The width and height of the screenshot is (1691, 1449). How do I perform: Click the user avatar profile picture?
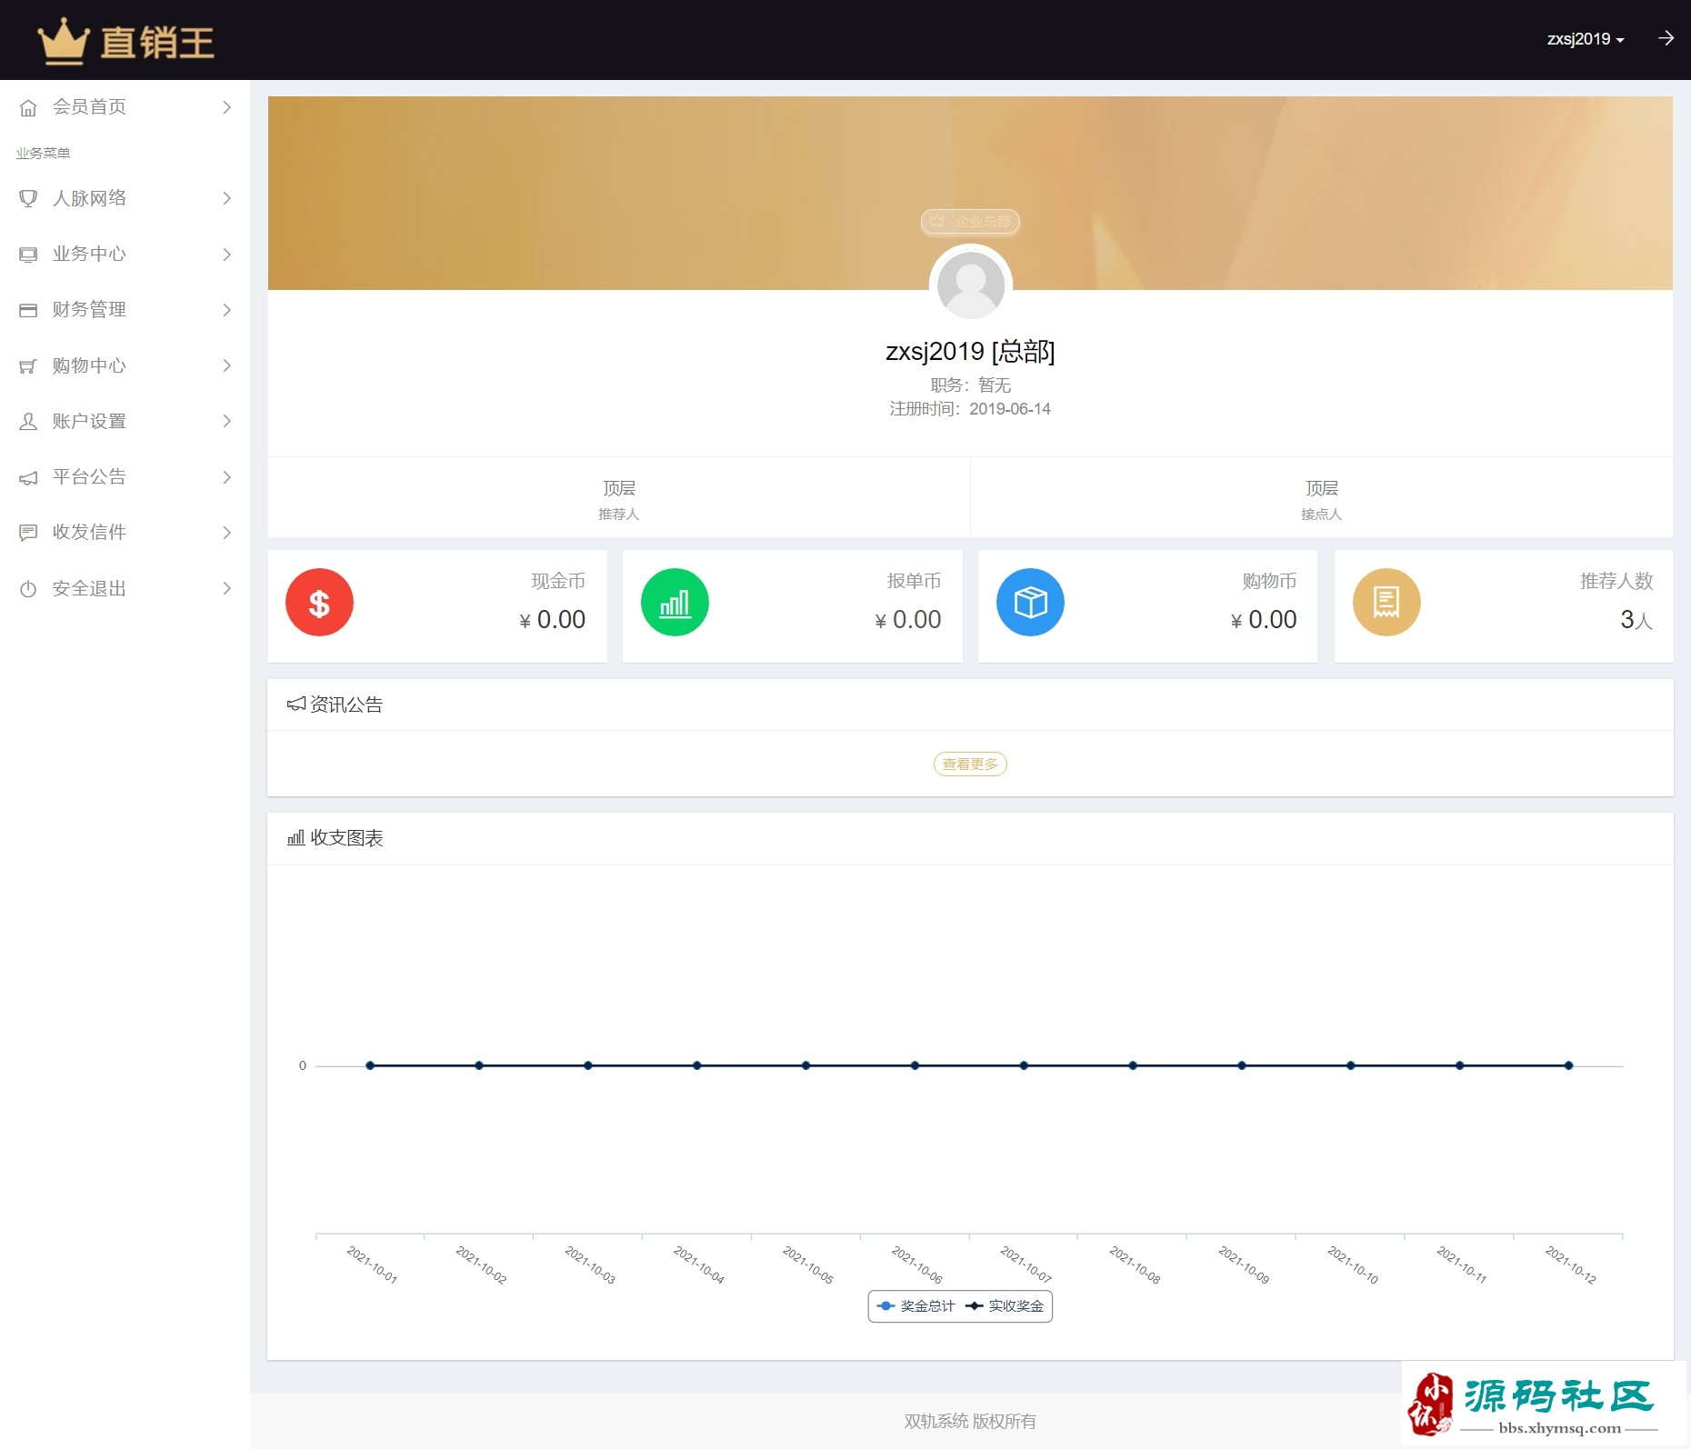point(970,285)
